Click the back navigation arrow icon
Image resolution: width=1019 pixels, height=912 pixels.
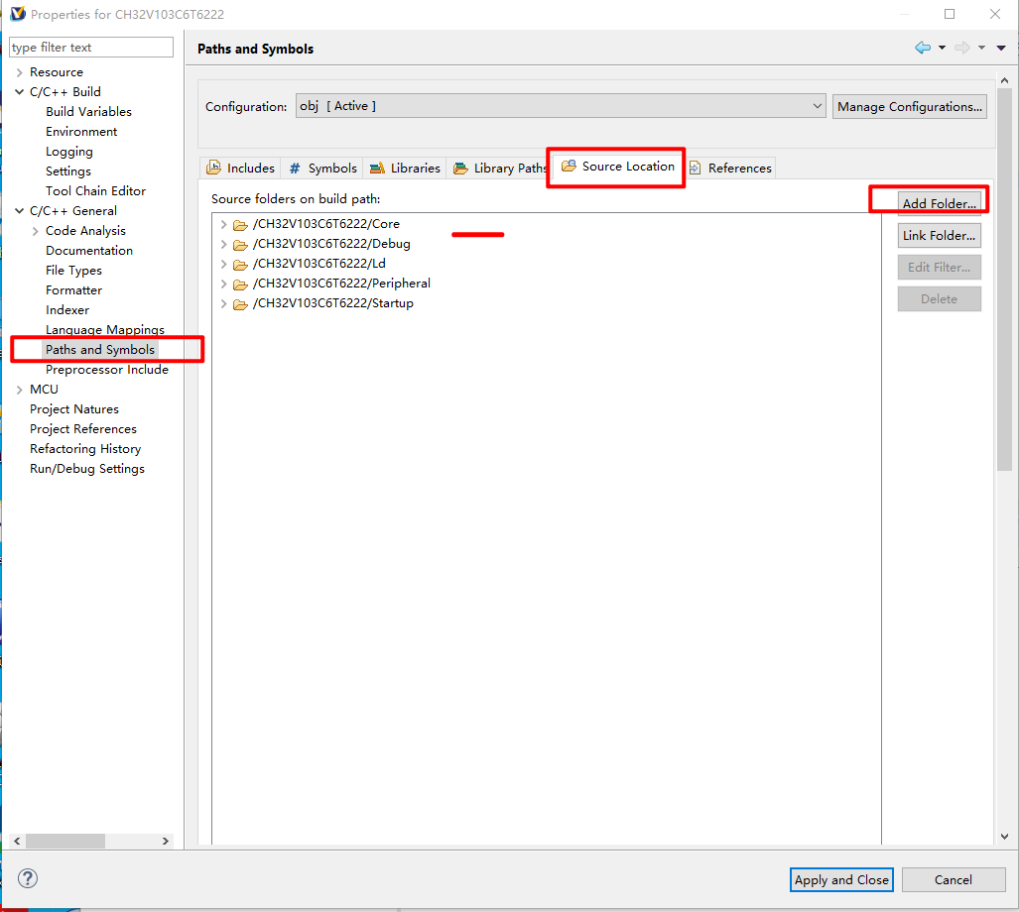(923, 48)
